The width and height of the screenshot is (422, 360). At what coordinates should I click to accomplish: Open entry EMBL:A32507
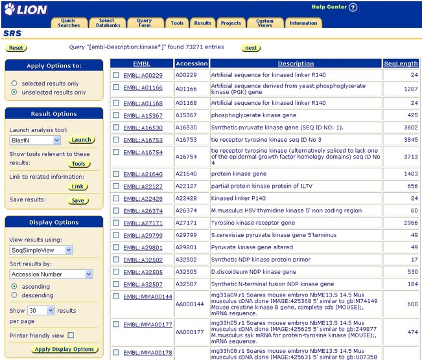point(143,284)
